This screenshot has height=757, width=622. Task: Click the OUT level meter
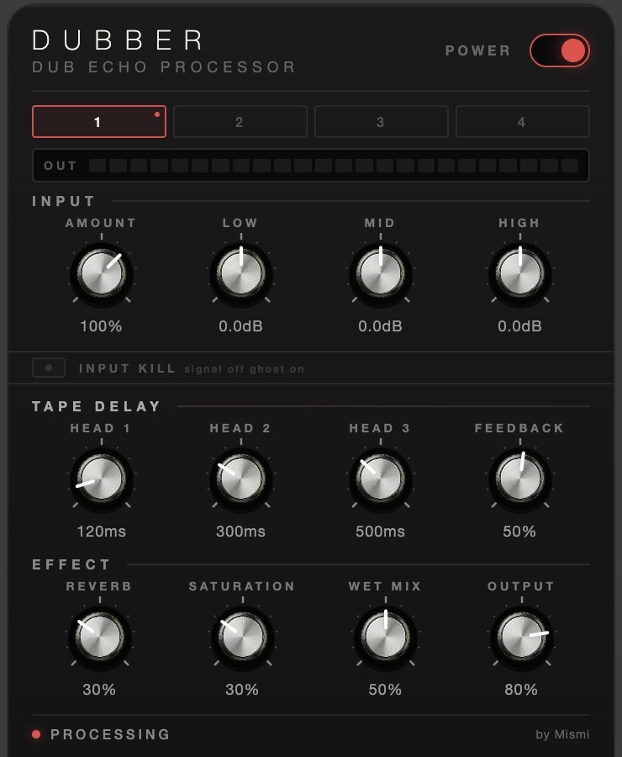point(311,166)
